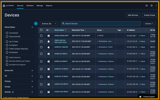Switch to the Software tab
The image size is (160, 100).
pyautogui.click(x=30, y=6)
